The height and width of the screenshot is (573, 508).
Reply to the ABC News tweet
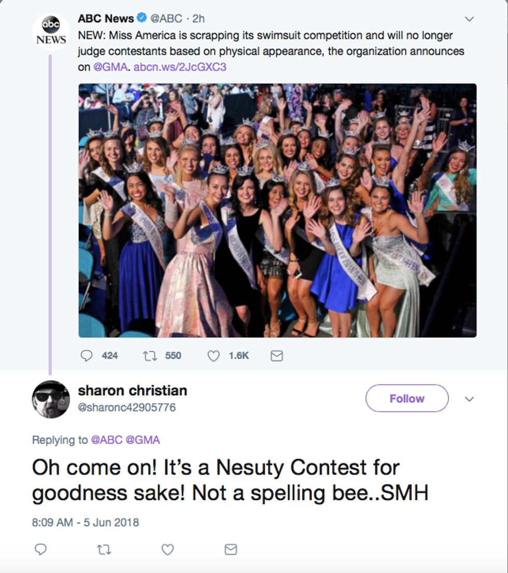point(87,356)
